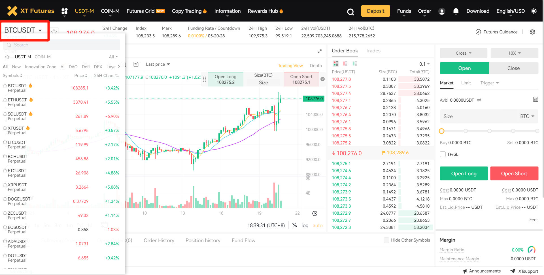Expand chart to fullscreen
The image size is (544, 275).
pos(320,51)
